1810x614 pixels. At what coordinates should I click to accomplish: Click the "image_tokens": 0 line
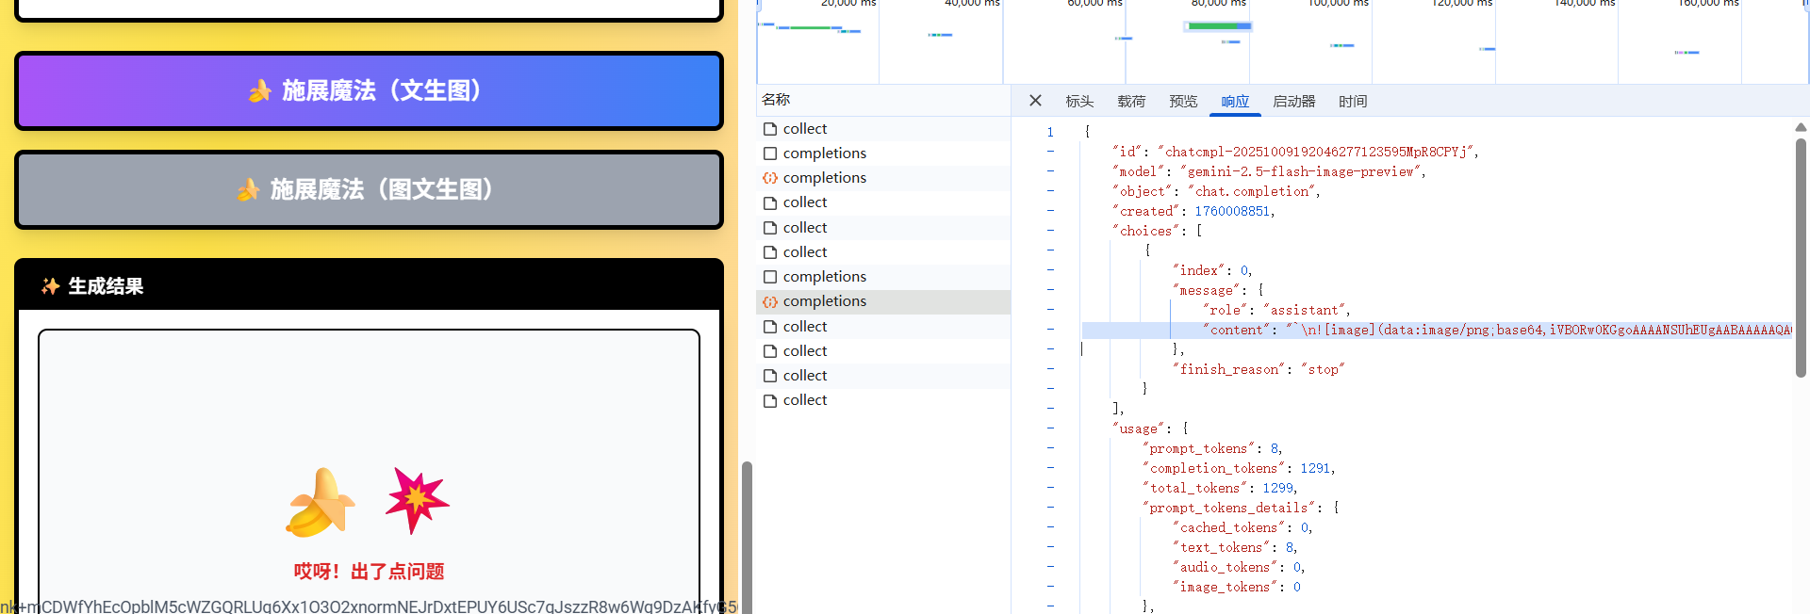point(1237,587)
